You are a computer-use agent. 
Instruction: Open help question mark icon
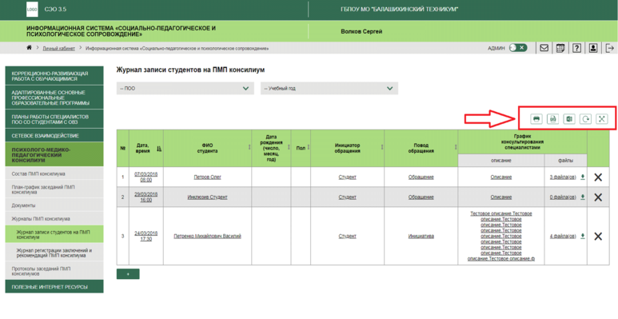[x=576, y=48]
